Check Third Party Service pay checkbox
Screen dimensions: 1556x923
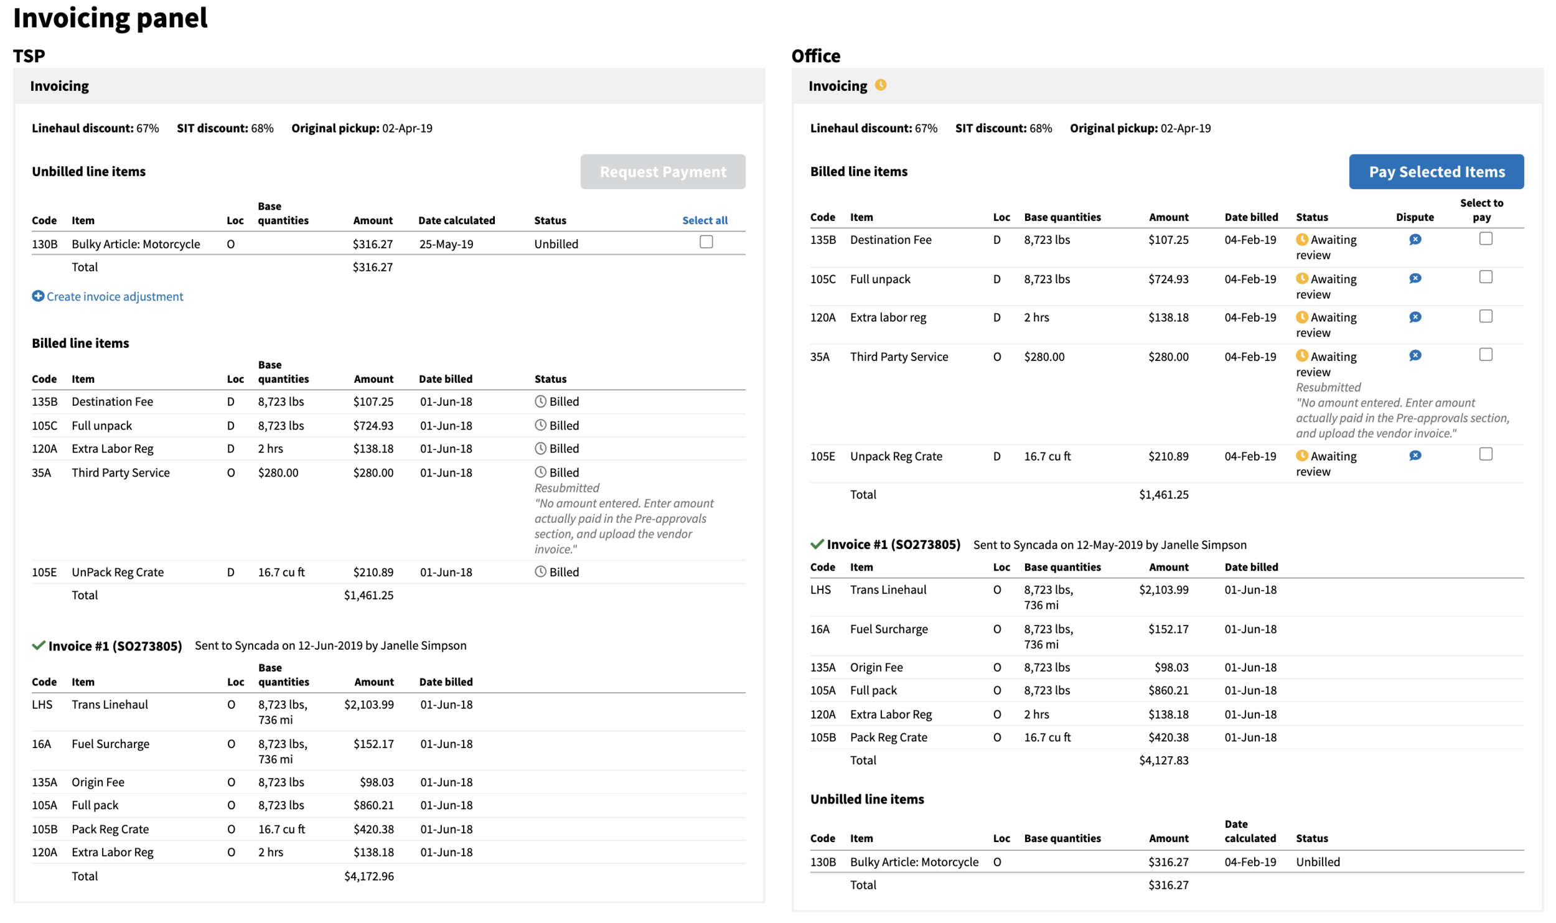(1486, 354)
